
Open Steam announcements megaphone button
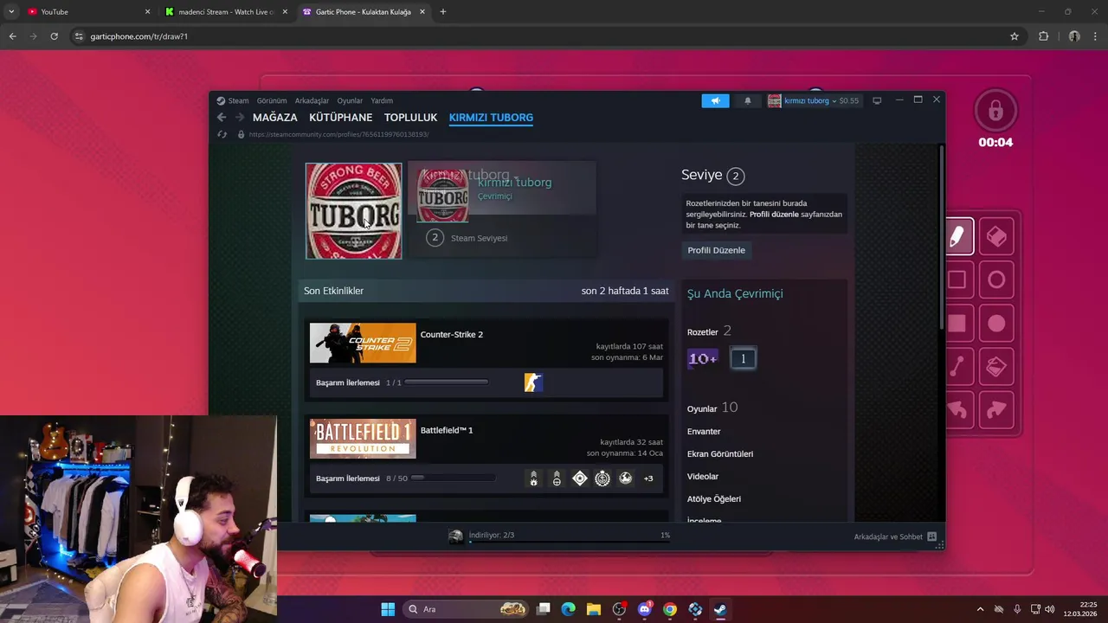715,100
